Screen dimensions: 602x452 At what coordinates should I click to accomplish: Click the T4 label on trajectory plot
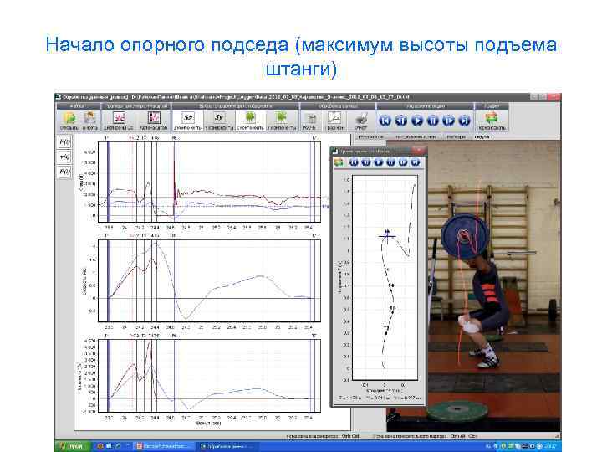[390, 285]
